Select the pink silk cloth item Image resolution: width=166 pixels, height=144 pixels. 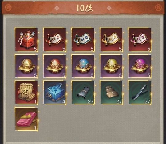[26, 119]
